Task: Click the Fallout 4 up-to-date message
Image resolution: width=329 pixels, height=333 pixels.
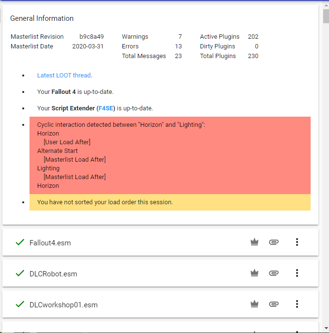Action: [75, 92]
